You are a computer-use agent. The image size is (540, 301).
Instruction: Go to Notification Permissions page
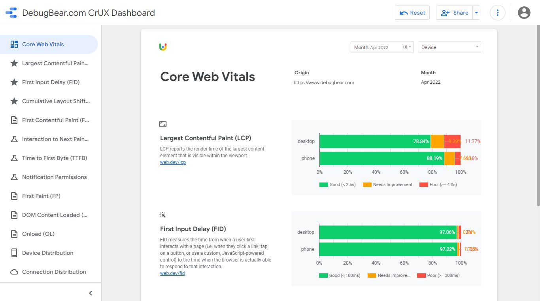pos(49,177)
